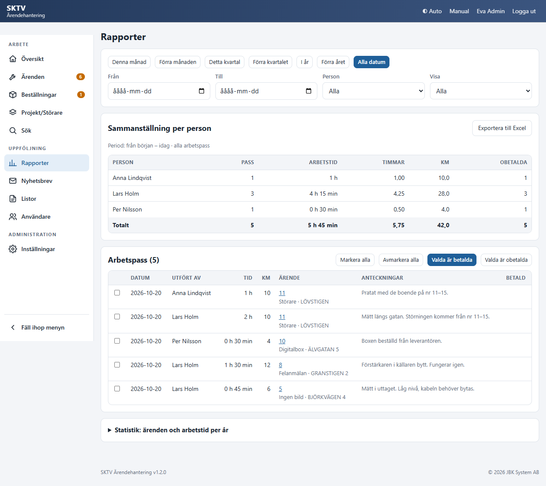The width and height of the screenshot is (546, 486).
Task: Click the Valda är obetalda button
Action: point(506,260)
